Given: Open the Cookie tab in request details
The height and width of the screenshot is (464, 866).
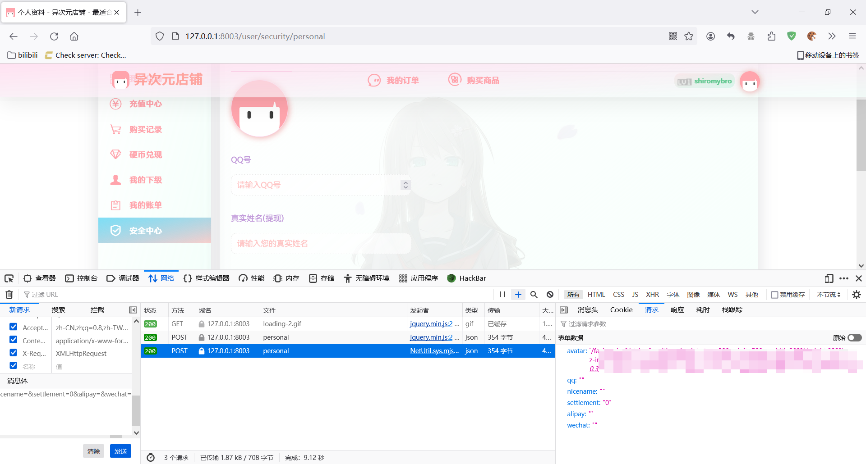Looking at the screenshot, I should coord(621,309).
